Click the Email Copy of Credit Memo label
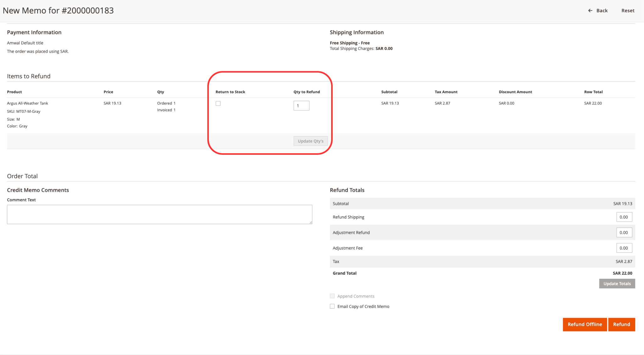 coord(363,307)
